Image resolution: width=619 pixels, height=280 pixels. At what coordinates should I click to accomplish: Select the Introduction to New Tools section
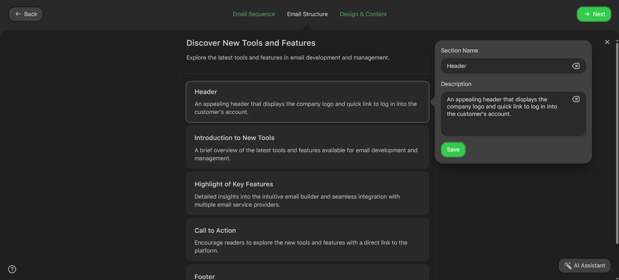click(x=307, y=147)
